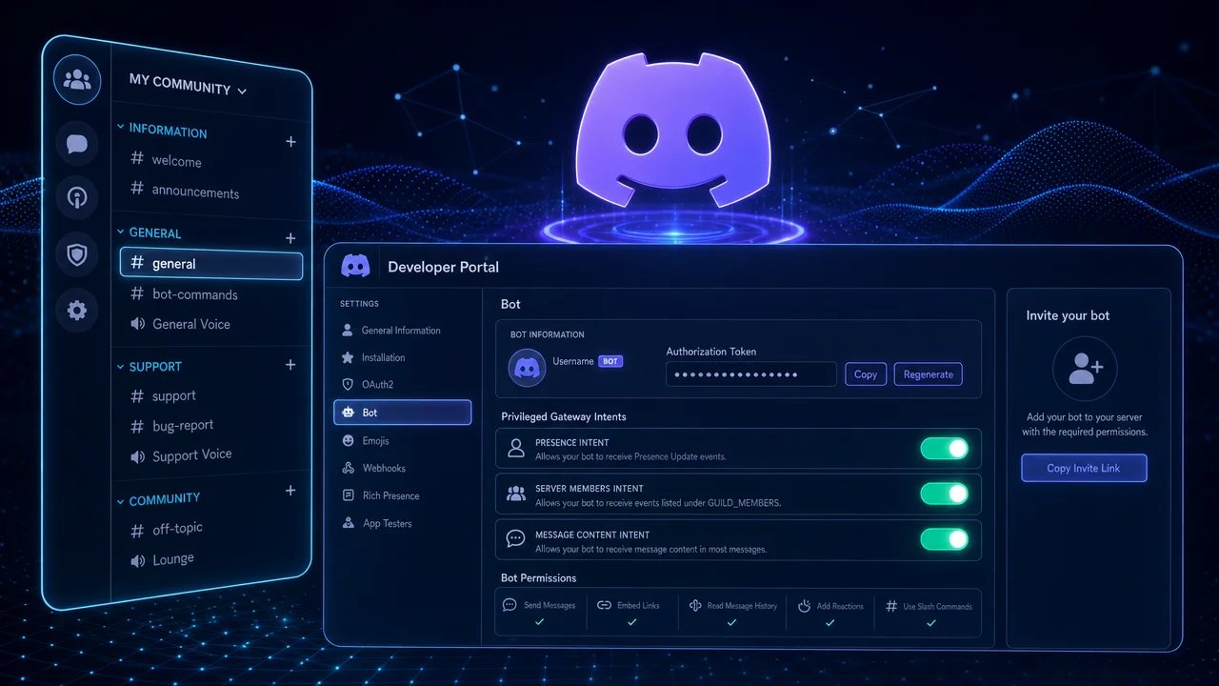Click the Developer Portal title text
1219x686 pixels.
[443, 267]
